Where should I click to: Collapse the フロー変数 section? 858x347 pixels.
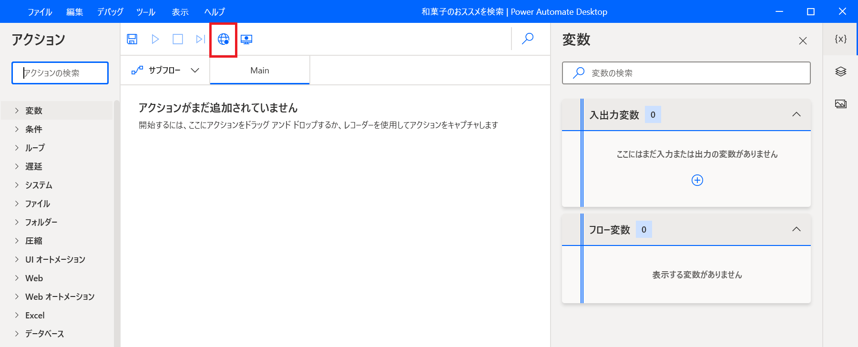(796, 229)
